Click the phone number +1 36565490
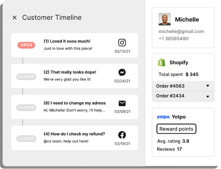221x169 pixels. [174, 39]
